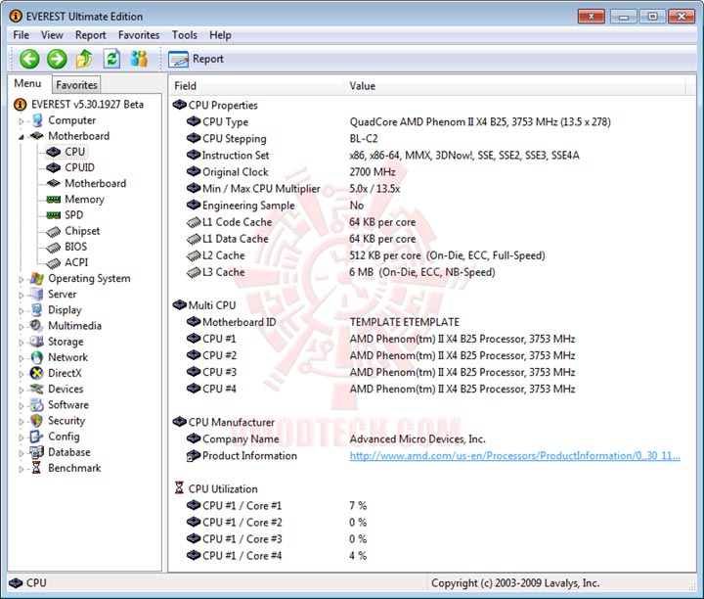Refresh the page with the refresh icon

pyautogui.click(x=111, y=59)
